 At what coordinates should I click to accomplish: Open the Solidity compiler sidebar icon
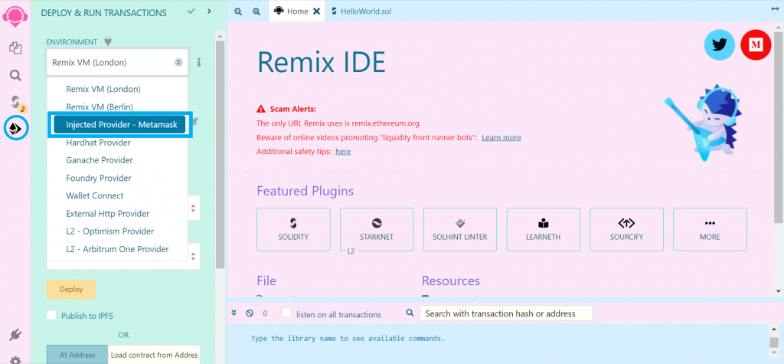(17, 103)
